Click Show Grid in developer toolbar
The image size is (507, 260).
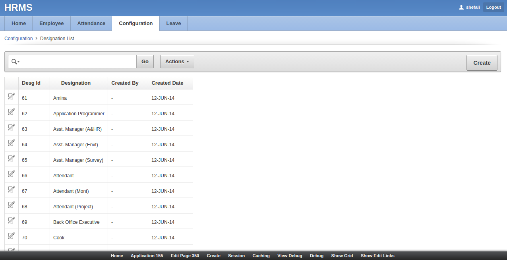click(342, 256)
